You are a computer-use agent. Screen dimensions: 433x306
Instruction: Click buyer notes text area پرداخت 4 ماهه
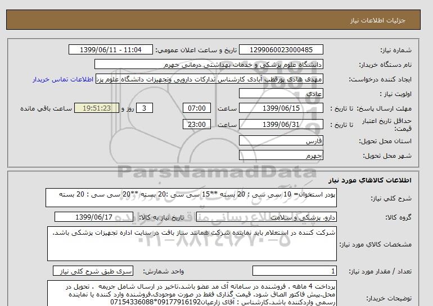coord(192,293)
